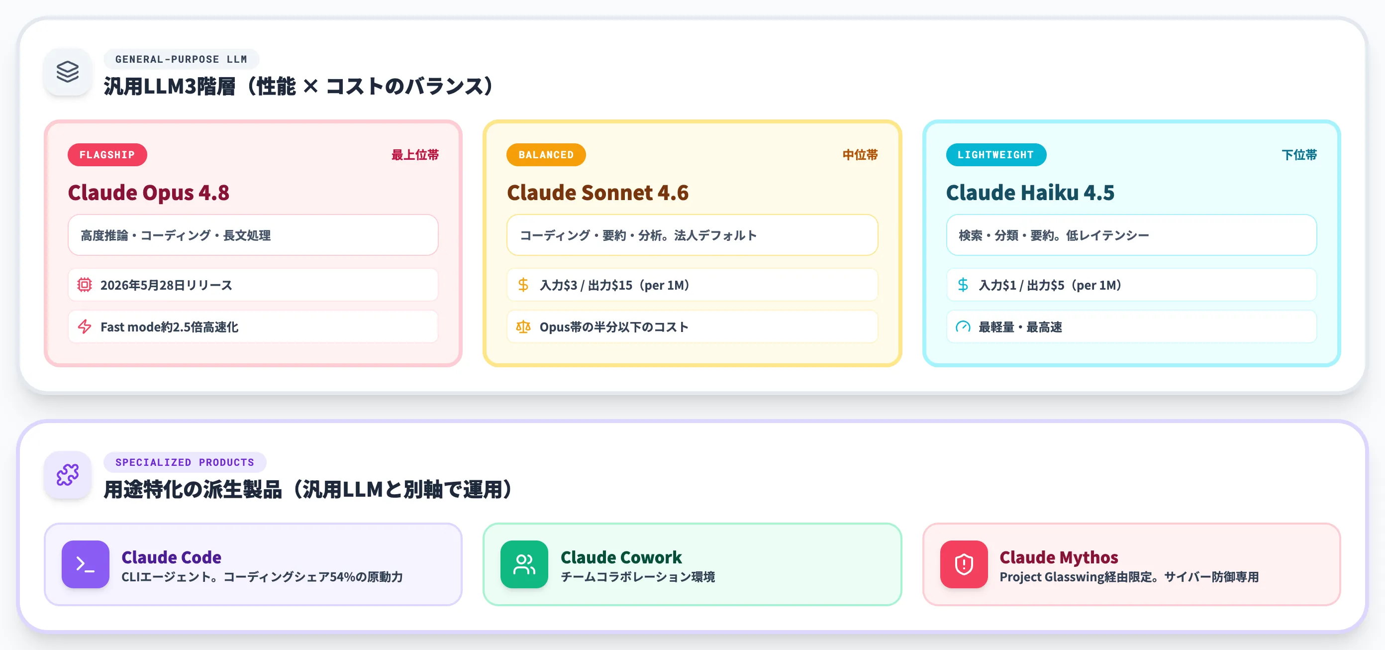Screen dimensions: 1385x650
Task: Click the 2026年5月28日リリース text
Action: [166, 285]
